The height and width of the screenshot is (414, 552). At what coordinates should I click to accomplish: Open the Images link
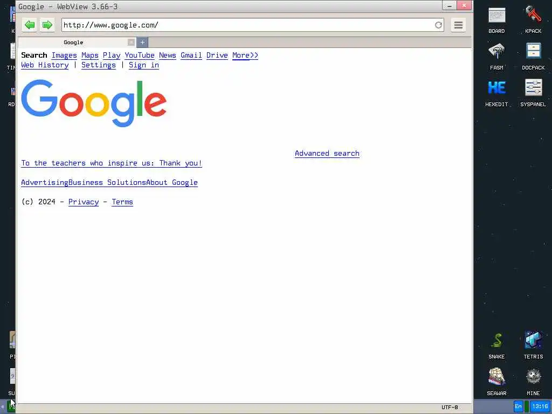pyautogui.click(x=64, y=56)
